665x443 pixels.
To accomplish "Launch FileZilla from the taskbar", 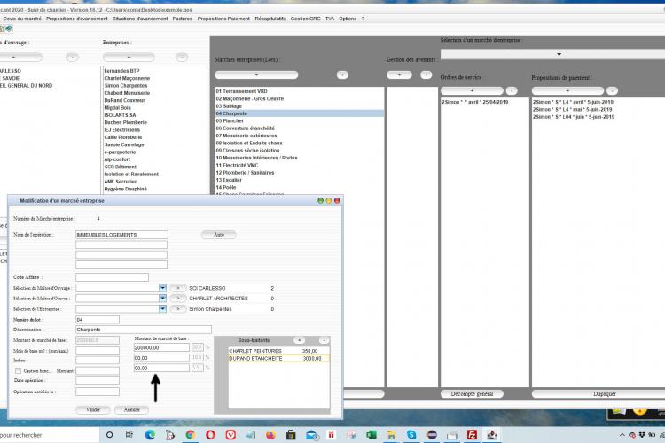I will pos(472,434).
